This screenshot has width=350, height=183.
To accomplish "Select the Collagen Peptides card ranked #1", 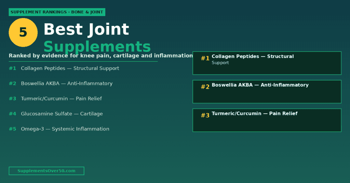I will 267,63.
